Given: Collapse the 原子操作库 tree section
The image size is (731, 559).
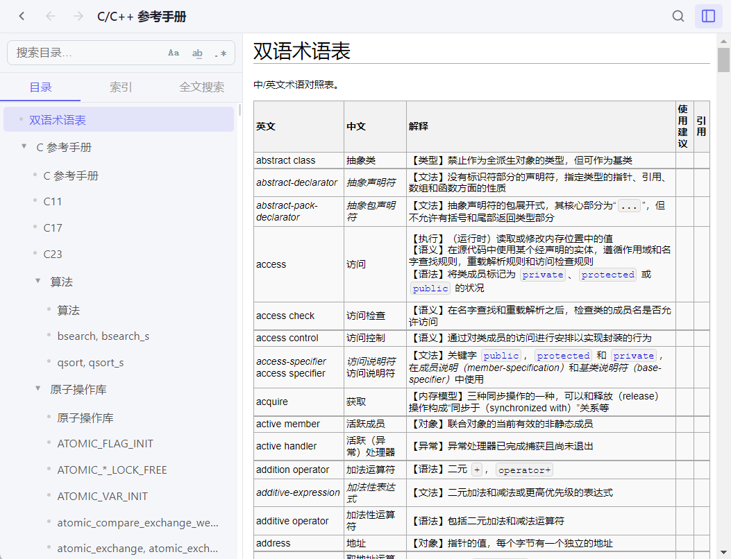Looking at the screenshot, I should pyautogui.click(x=38, y=388).
